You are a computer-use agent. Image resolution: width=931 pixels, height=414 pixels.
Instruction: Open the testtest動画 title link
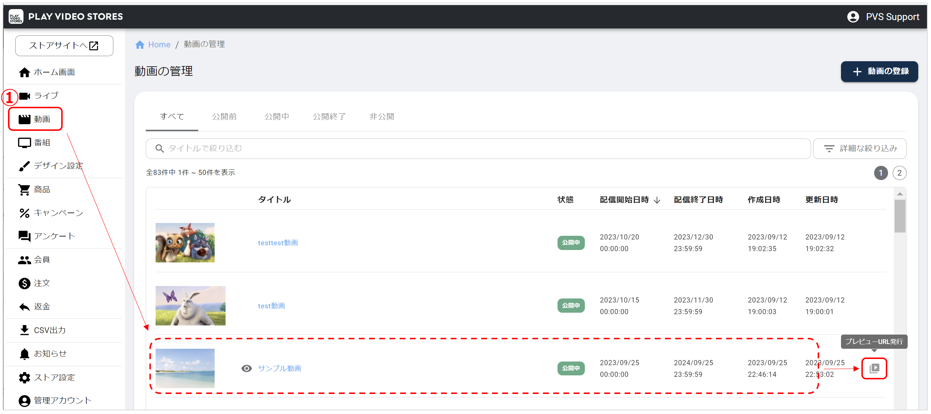tap(278, 243)
